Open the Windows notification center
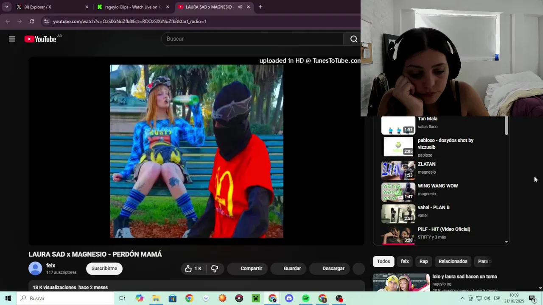Screen dimensions: 543x305 (x=532, y=298)
